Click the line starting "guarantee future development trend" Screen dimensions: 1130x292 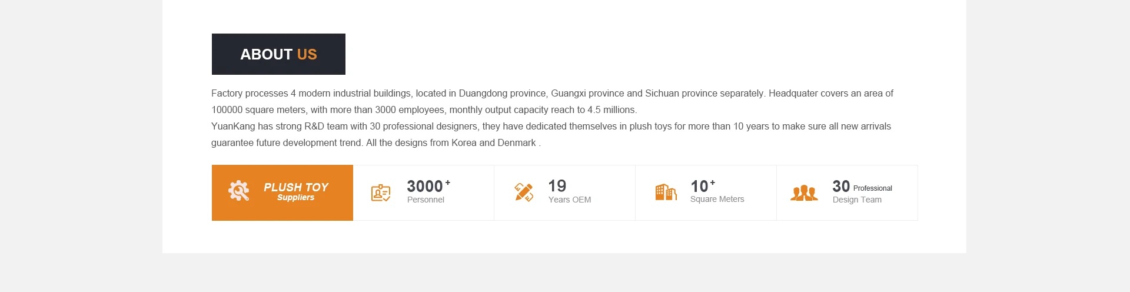tap(375, 143)
